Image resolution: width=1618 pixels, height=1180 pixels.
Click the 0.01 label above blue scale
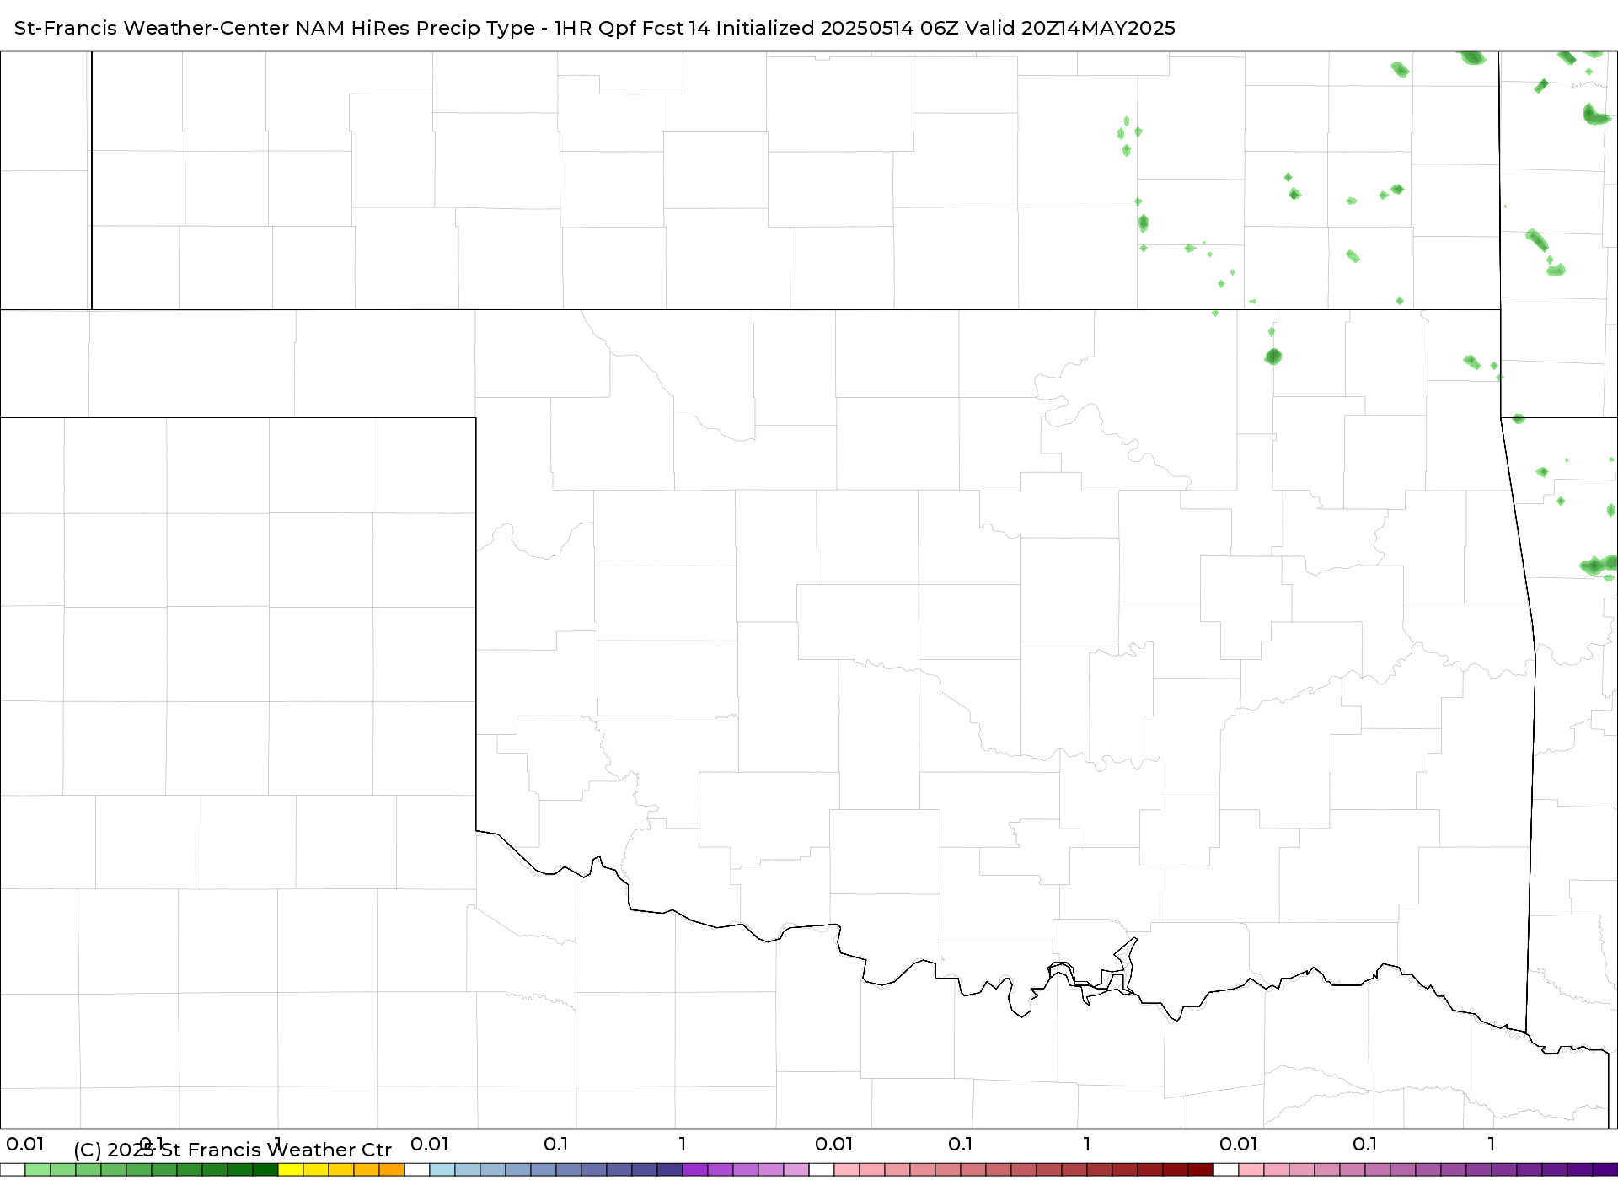click(x=429, y=1144)
